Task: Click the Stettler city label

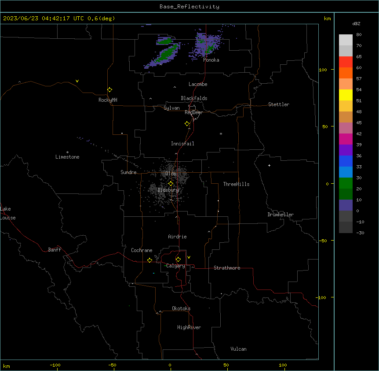Action: [279, 104]
